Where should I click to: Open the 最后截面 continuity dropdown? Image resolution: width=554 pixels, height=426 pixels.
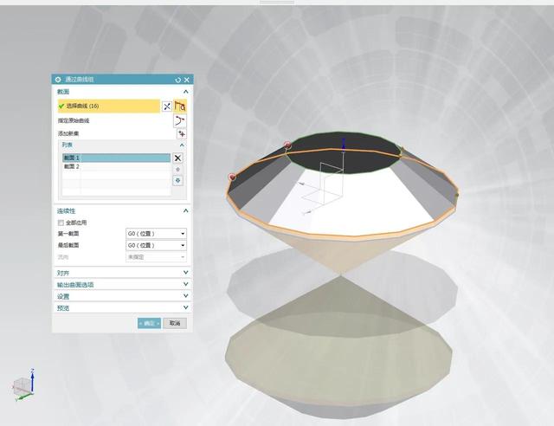click(x=156, y=245)
